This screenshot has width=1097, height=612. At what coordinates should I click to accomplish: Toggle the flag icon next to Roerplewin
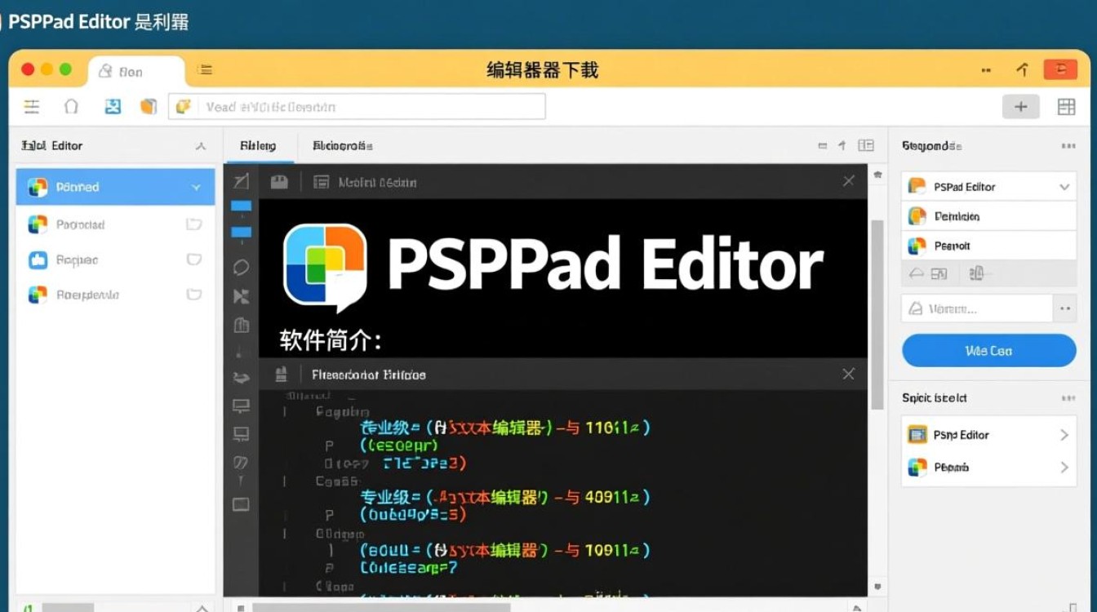pyautogui.click(x=194, y=295)
